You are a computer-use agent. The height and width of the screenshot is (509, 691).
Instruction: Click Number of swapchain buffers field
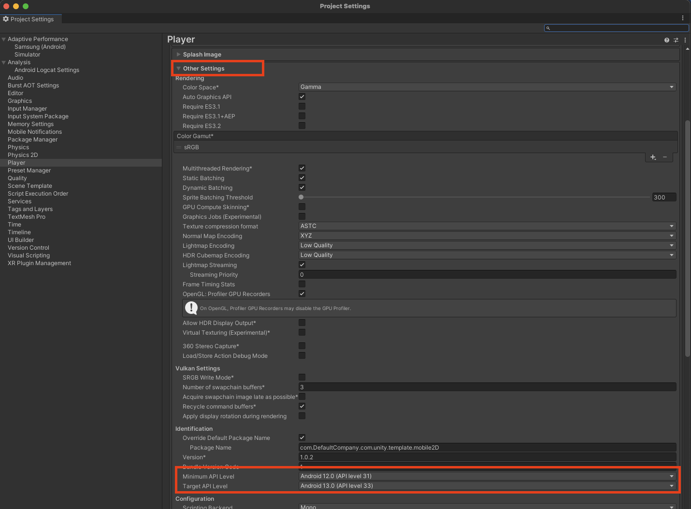[487, 387]
